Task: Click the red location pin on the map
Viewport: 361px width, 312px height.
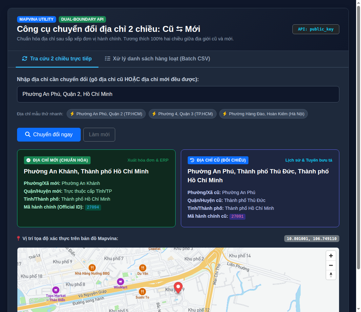Action: [178, 287]
